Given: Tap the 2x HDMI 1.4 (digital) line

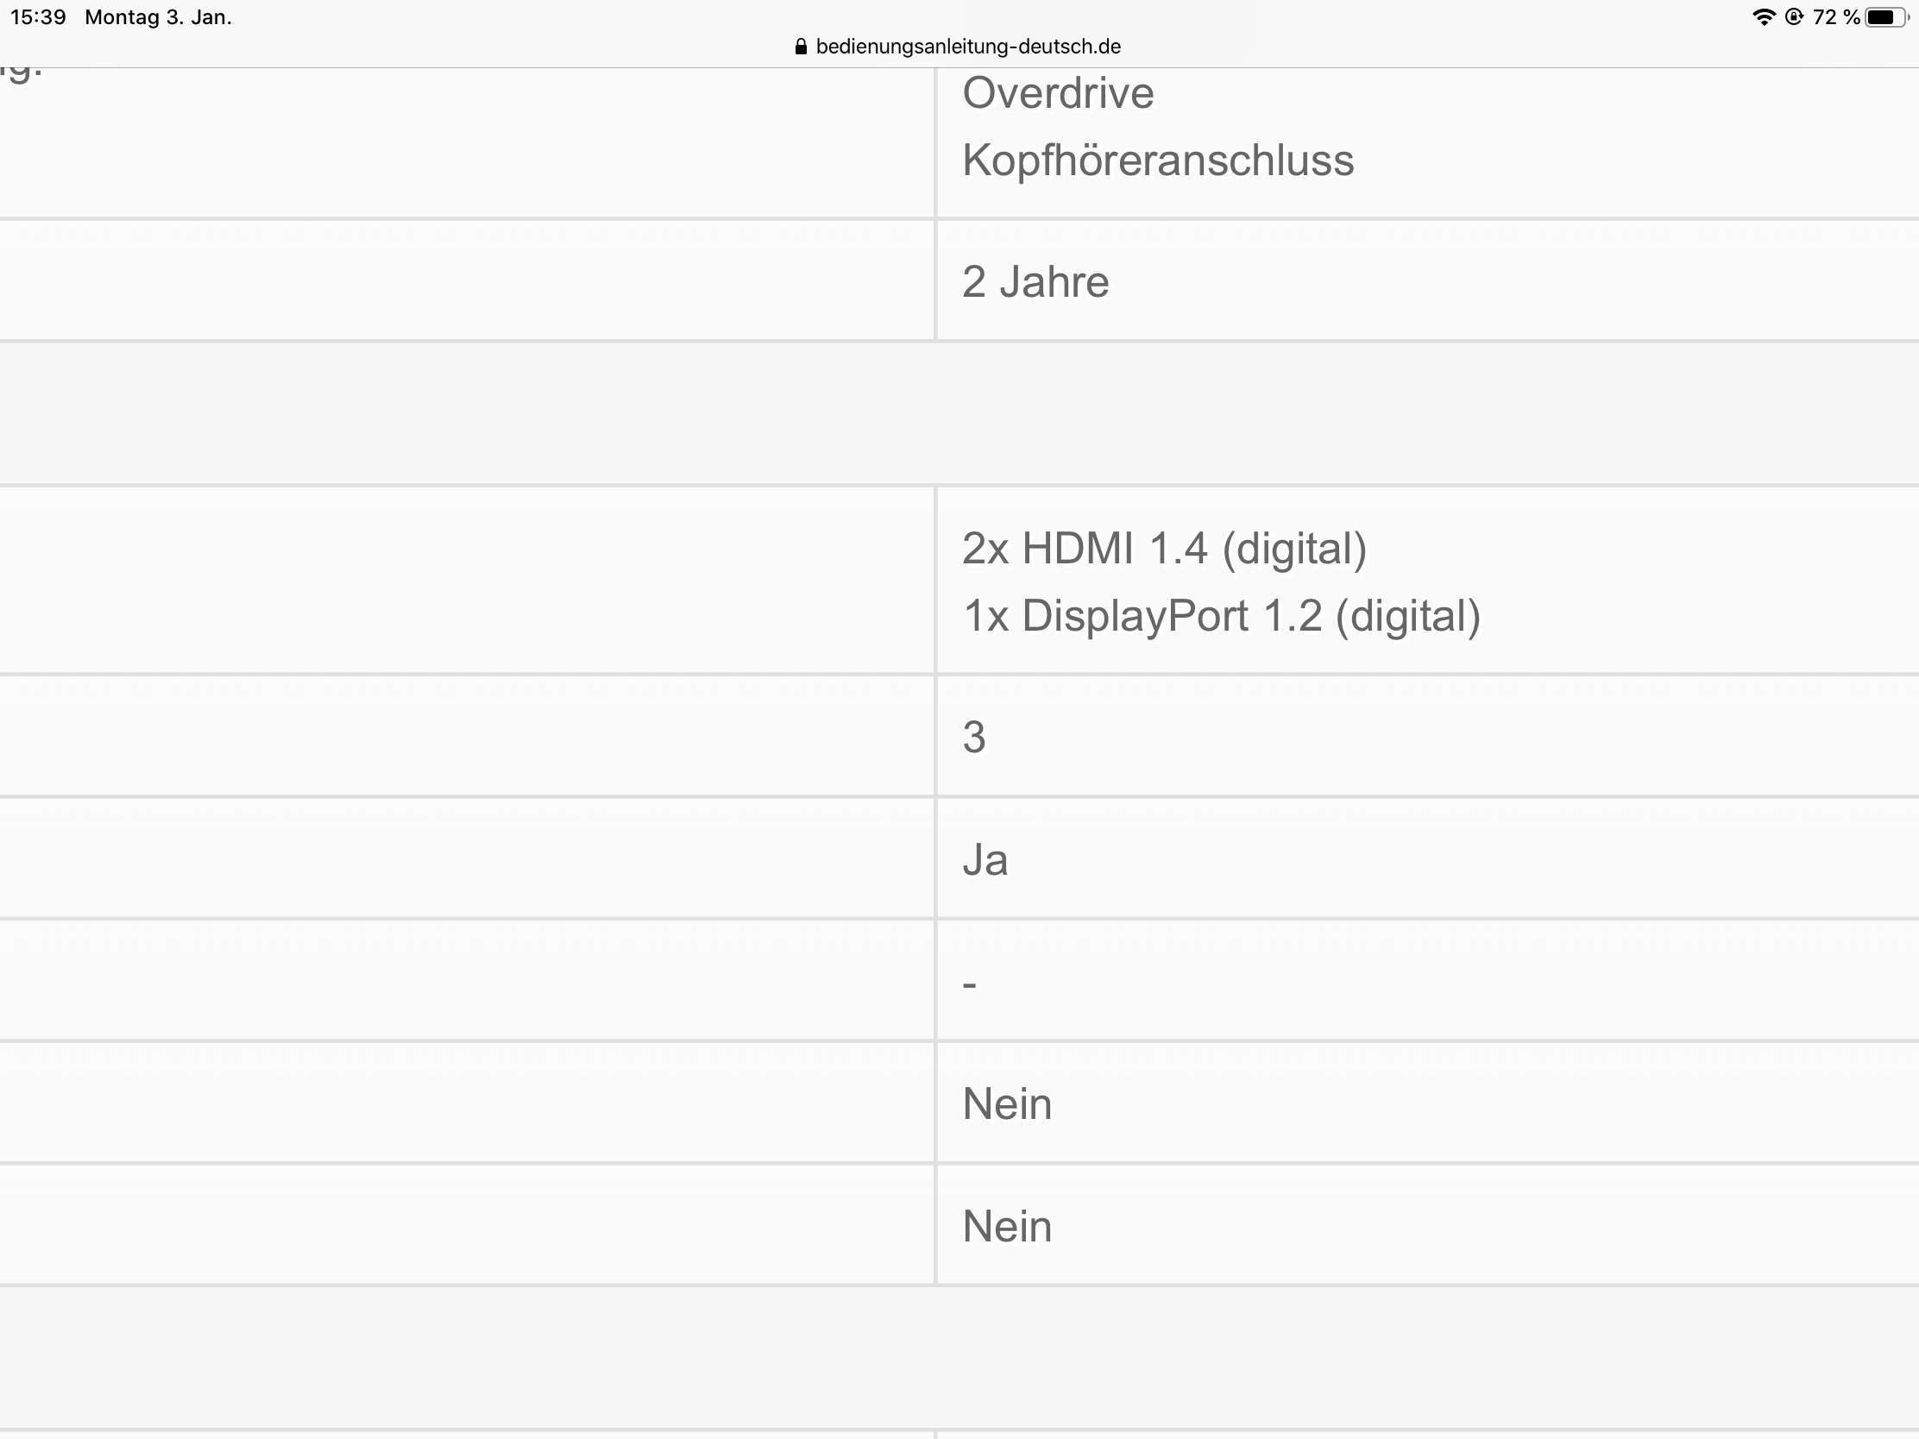Looking at the screenshot, I should 1164,548.
